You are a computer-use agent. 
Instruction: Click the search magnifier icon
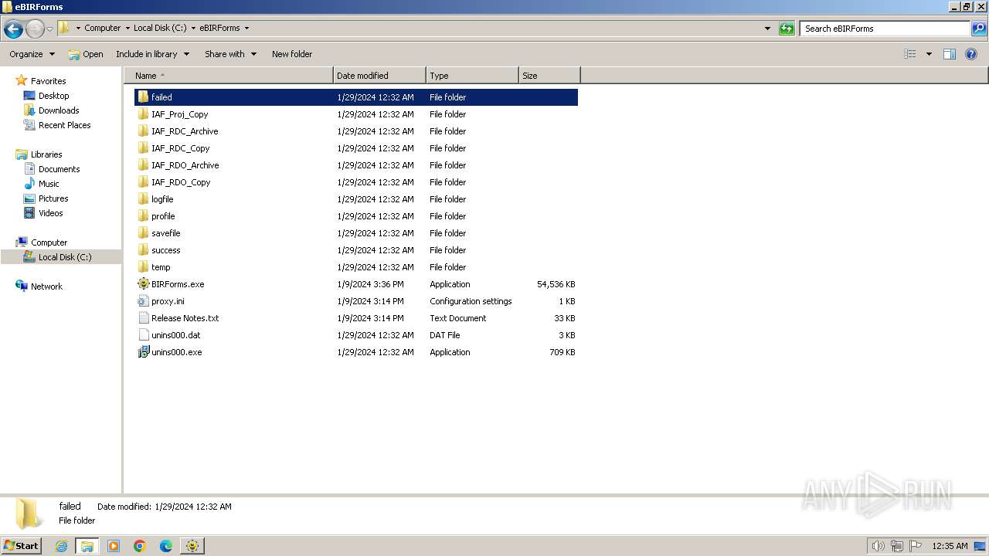click(978, 29)
